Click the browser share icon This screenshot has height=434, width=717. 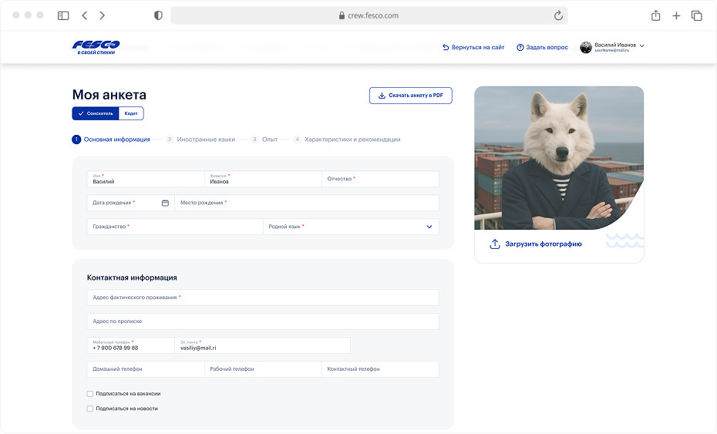tap(655, 15)
